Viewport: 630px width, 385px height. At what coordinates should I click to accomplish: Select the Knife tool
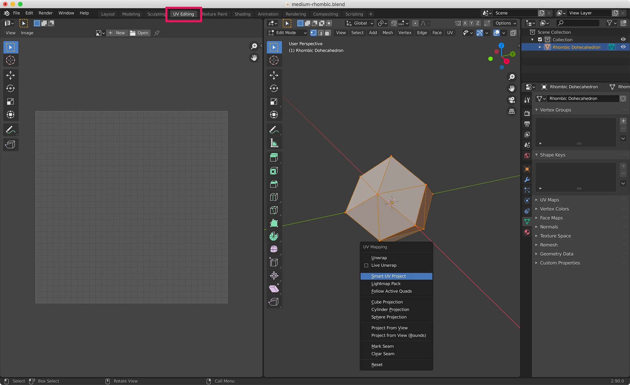[x=274, y=210]
